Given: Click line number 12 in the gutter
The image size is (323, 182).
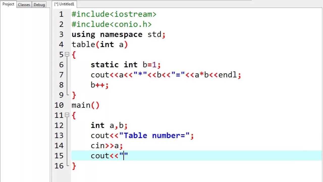Looking at the screenshot, I should point(59,125).
